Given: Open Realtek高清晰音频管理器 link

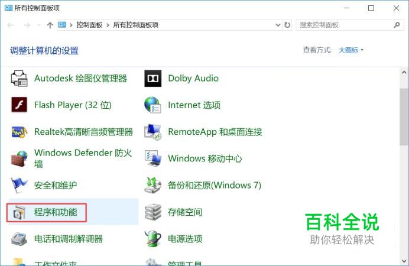Looking at the screenshot, I should click(x=83, y=132).
